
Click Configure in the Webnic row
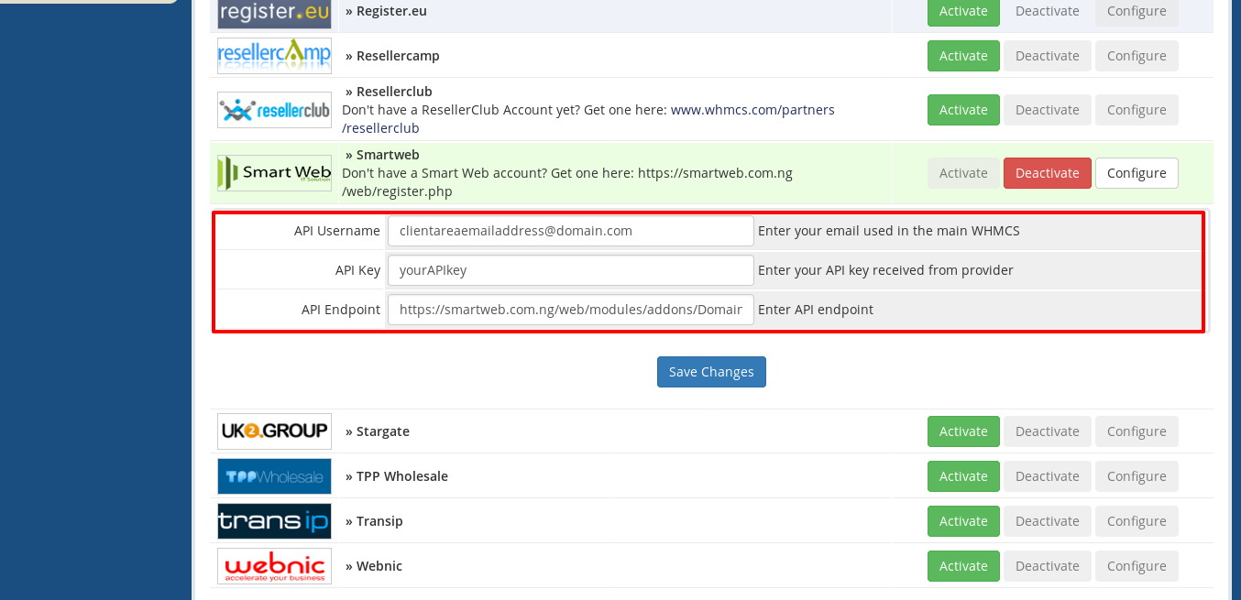click(1137, 566)
